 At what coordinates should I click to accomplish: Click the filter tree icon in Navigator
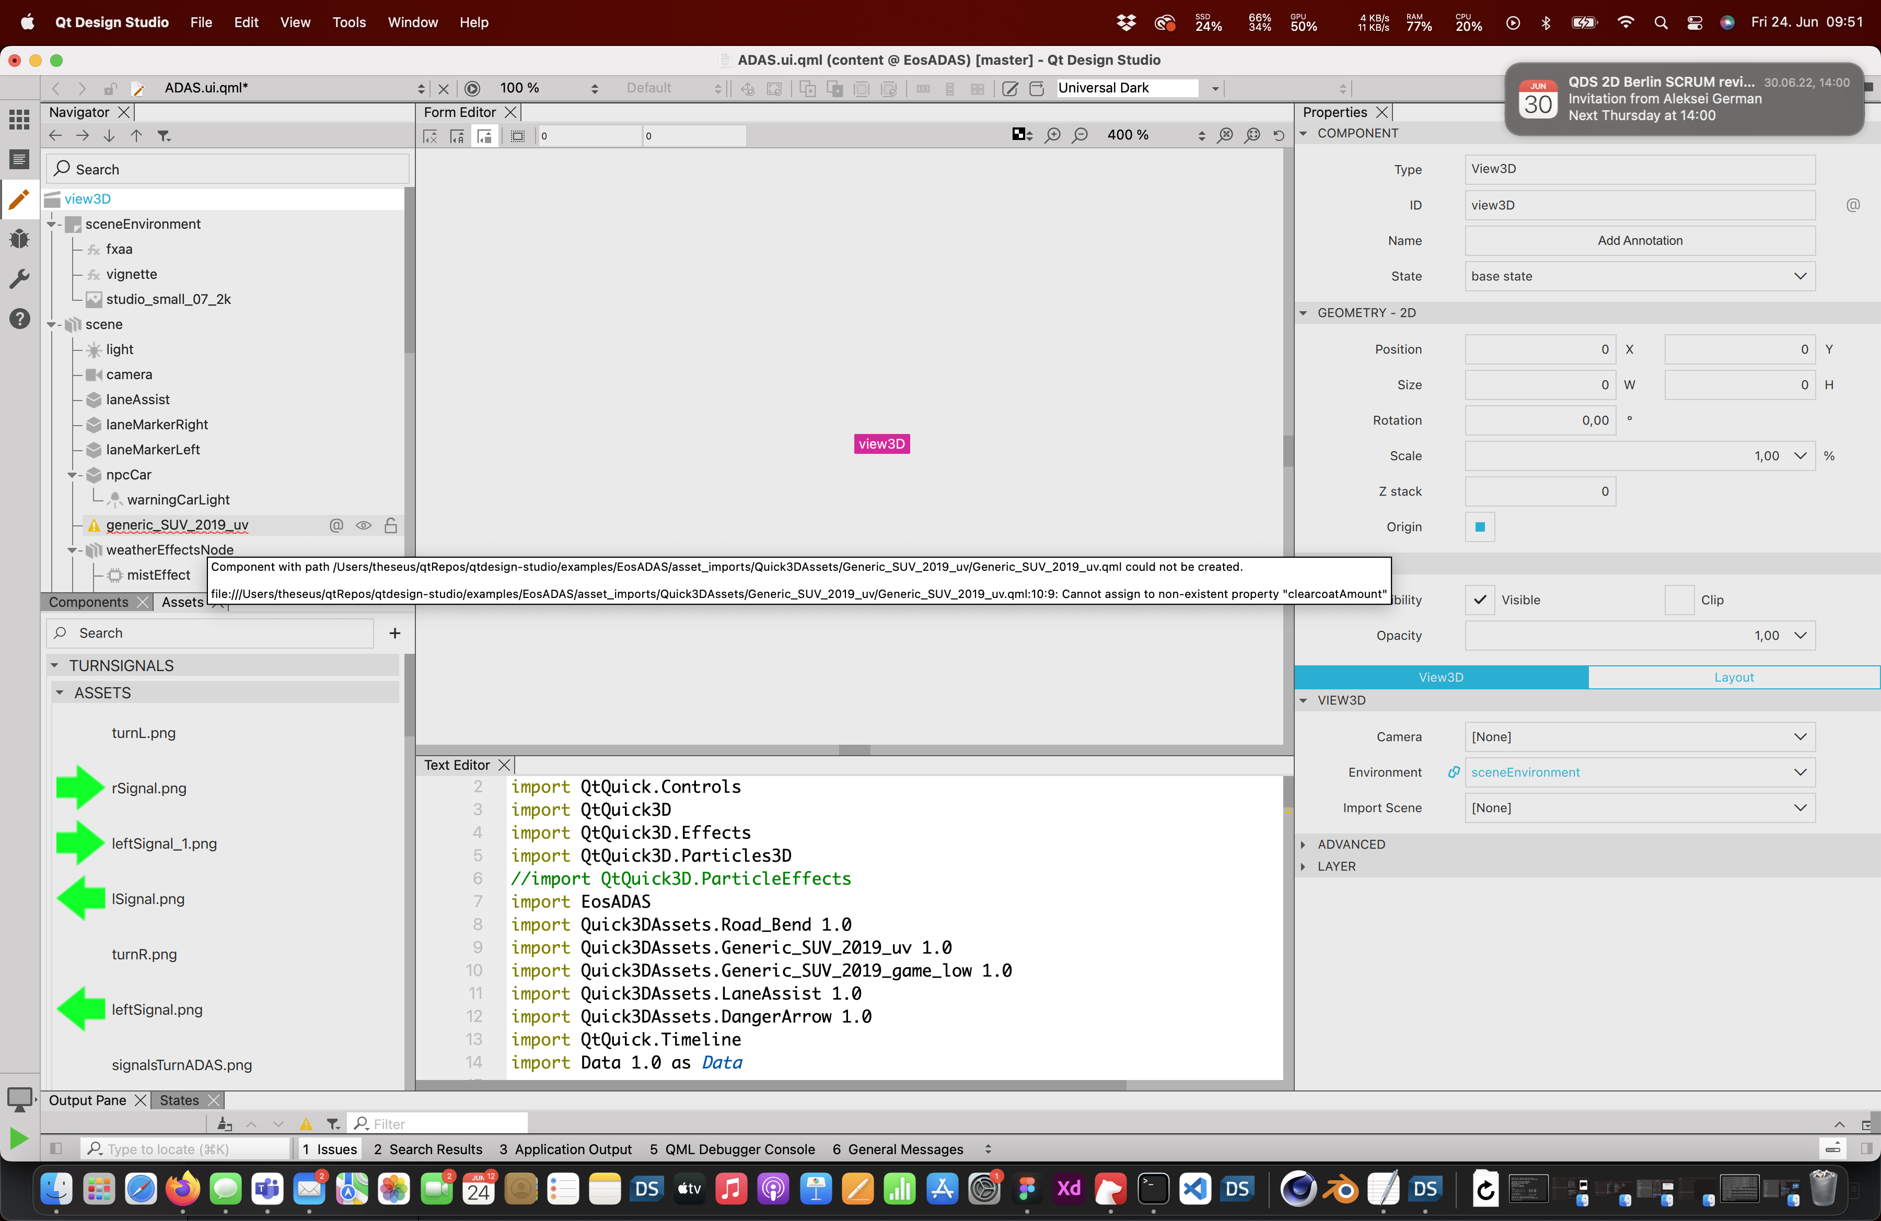point(164,136)
